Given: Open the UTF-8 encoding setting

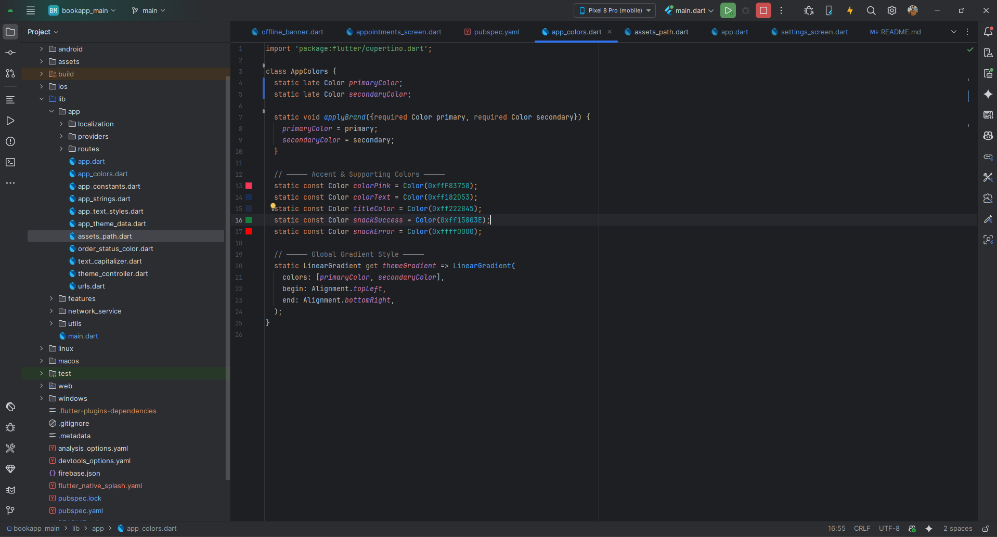Looking at the screenshot, I should 889,529.
